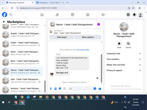The image size is (147, 110).
Task: Click More options button
Action: click(x=88, y=37)
